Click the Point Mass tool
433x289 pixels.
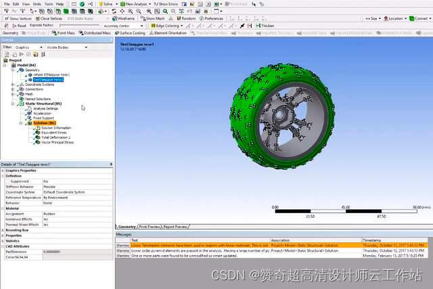click(63, 33)
